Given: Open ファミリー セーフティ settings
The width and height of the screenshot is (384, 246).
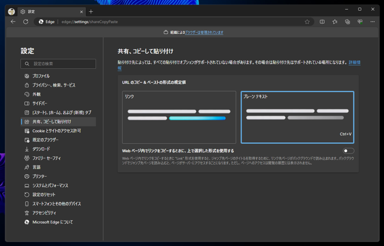Looking at the screenshot, I should coord(58,159).
